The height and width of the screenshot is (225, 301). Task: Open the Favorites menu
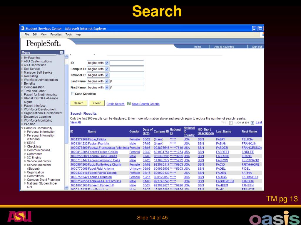tap(56, 35)
